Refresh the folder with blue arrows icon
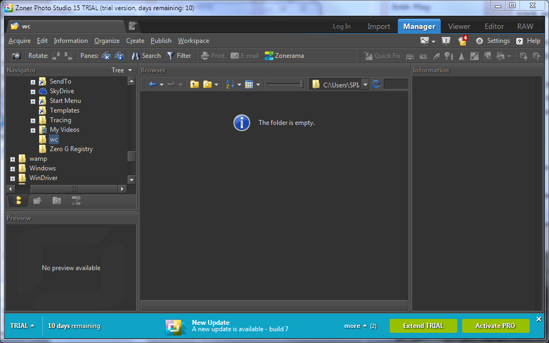 click(376, 84)
